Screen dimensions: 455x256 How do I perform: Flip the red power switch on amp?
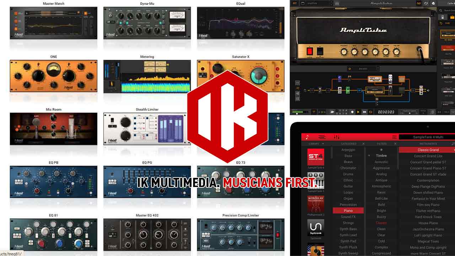click(x=310, y=52)
